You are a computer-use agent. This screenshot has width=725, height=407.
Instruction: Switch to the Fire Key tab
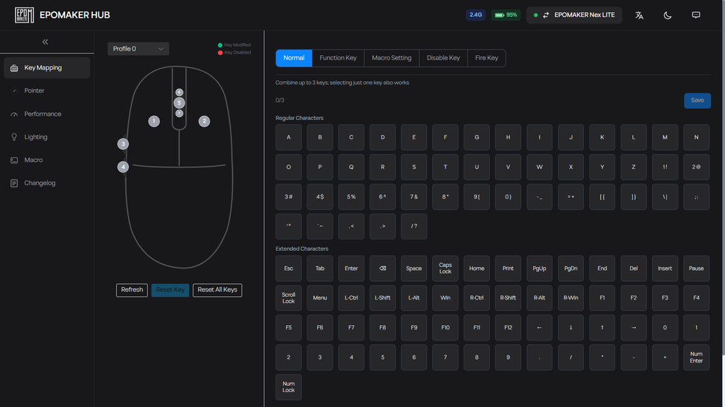486,58
